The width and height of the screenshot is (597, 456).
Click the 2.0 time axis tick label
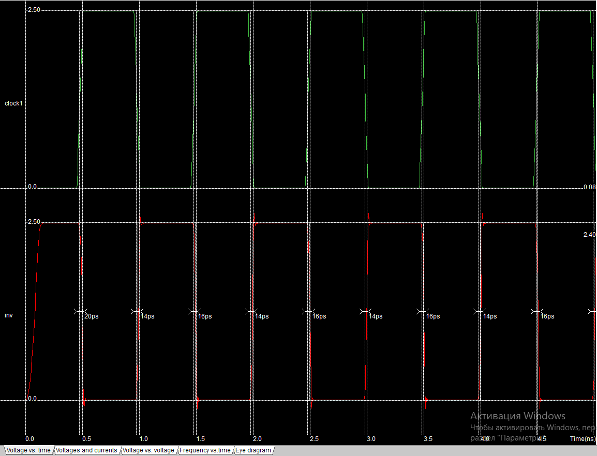click(x=258, y=439)
